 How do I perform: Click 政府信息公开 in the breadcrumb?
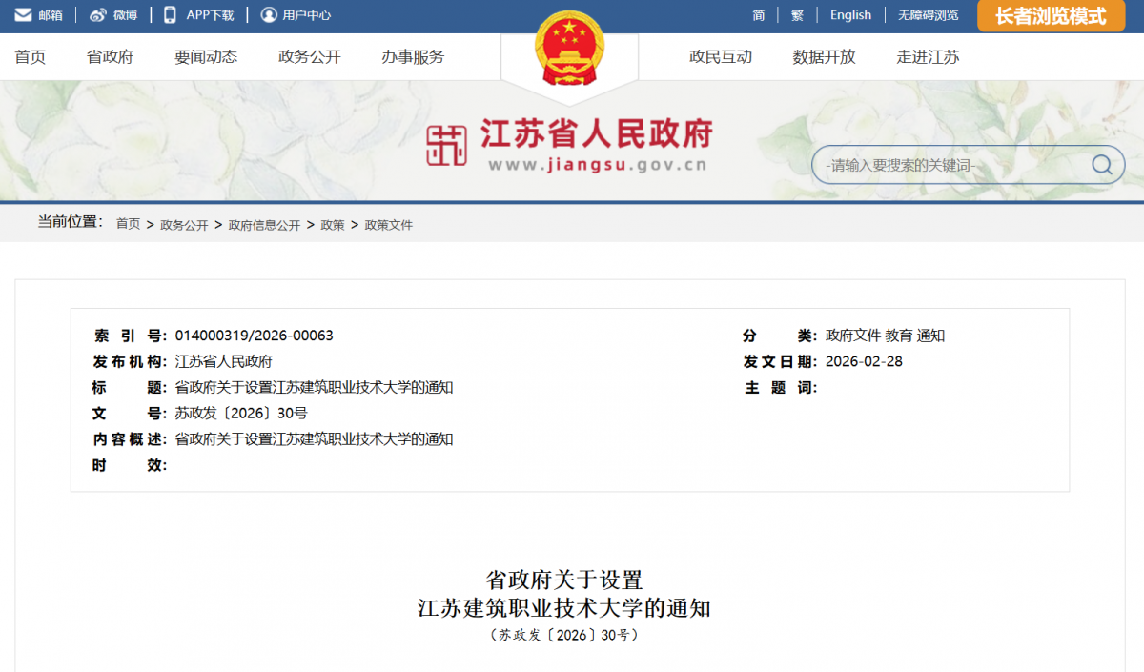point(264,225)
